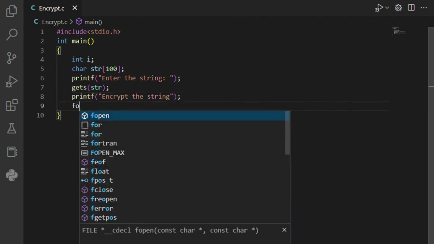The width and height of the screenshot is (434, 244).
Task: Click main() in the breadcrumb
Action: pyautogui.click(x=93, y=22)
